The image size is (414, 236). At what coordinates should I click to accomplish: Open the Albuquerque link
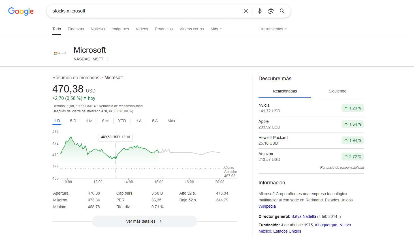click(326, 225)
